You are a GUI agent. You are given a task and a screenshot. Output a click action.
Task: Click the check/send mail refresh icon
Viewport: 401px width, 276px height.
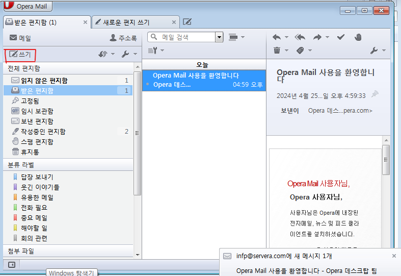pos(103,54)
